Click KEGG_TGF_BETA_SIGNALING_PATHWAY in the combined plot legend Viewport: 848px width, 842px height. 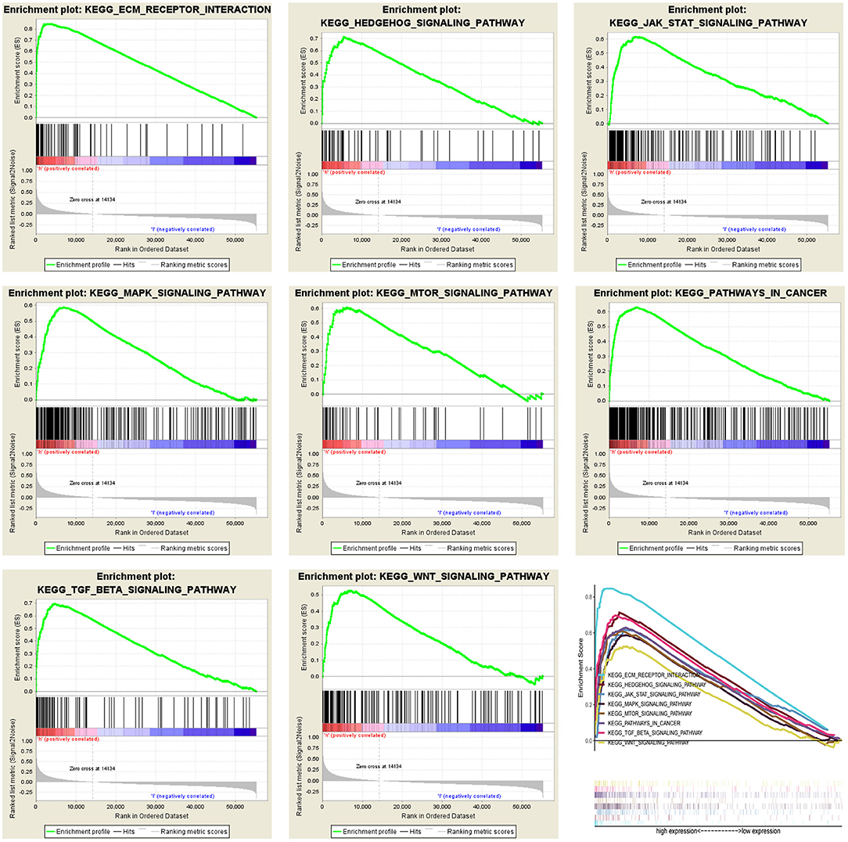click(655, 732)
